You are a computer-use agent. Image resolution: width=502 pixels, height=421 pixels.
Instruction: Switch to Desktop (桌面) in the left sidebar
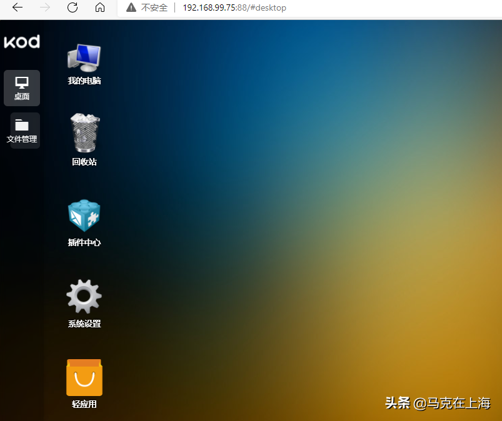(22, 88)
